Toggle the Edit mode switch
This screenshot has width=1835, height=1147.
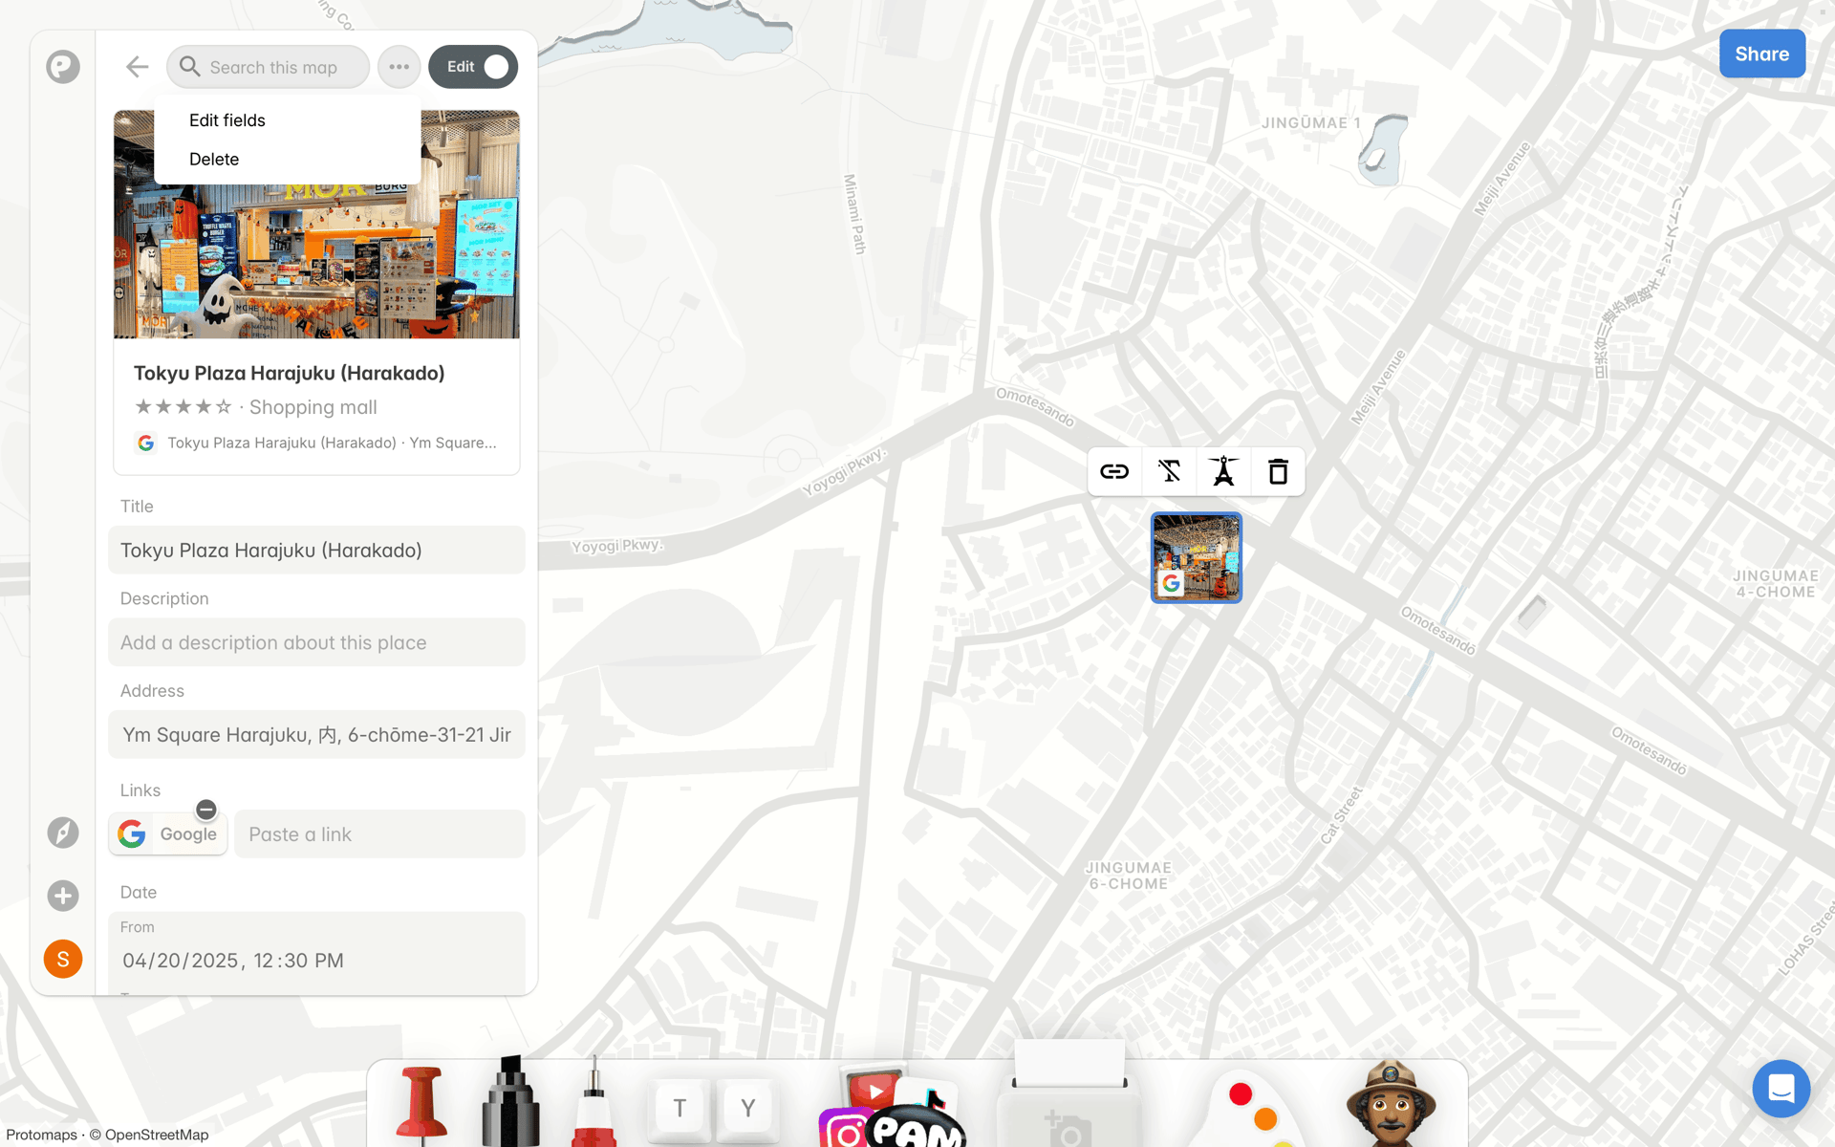click(473, 67)
